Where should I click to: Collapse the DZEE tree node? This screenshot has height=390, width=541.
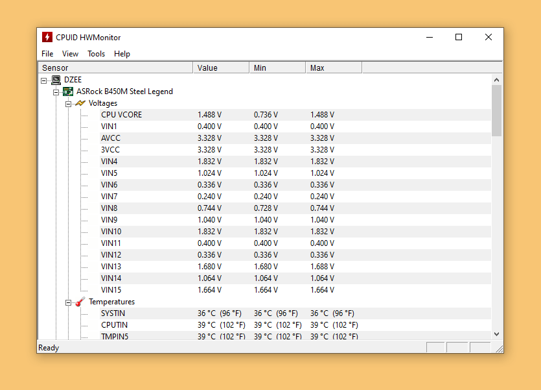pyautogui.click(x=44, y=81)
